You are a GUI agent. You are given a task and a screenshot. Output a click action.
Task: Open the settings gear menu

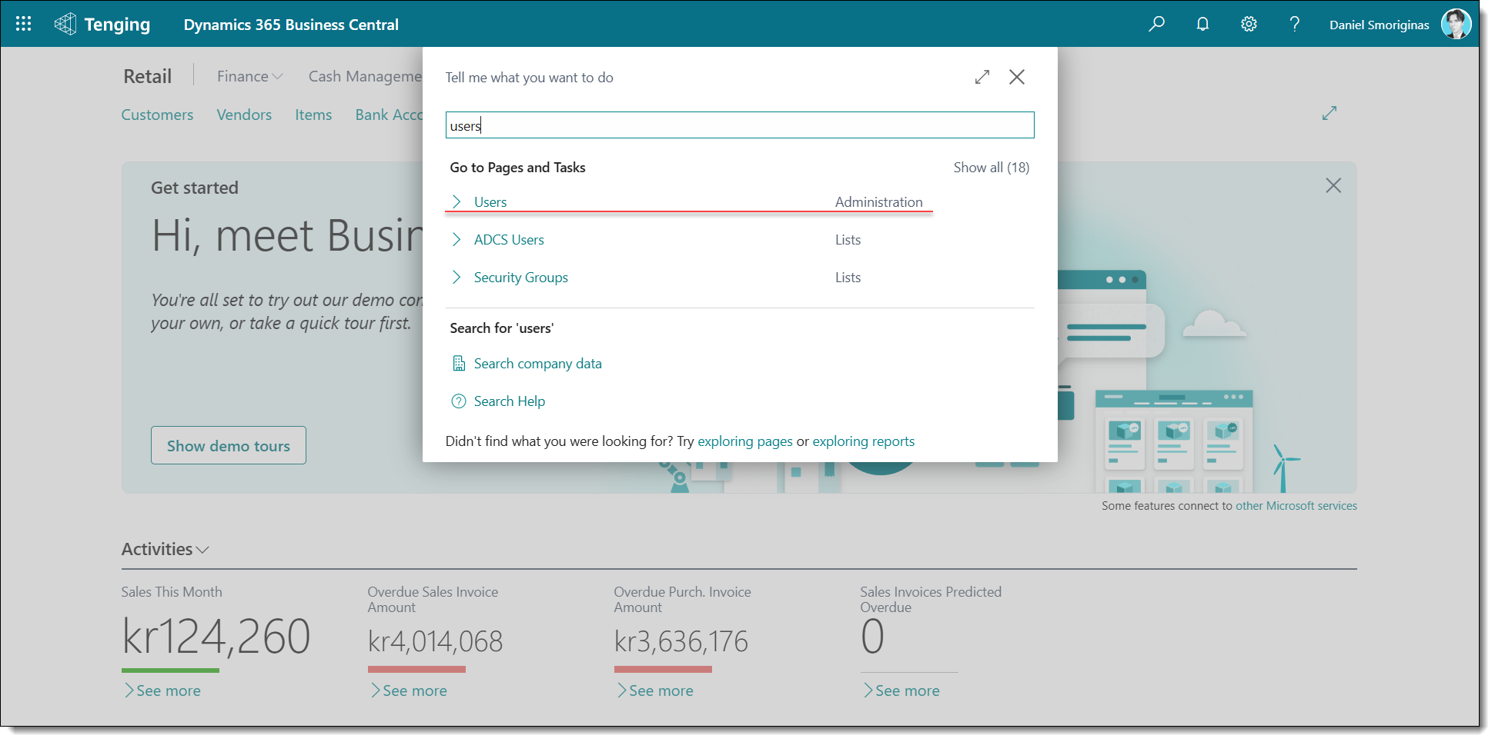click(1249, 24)
